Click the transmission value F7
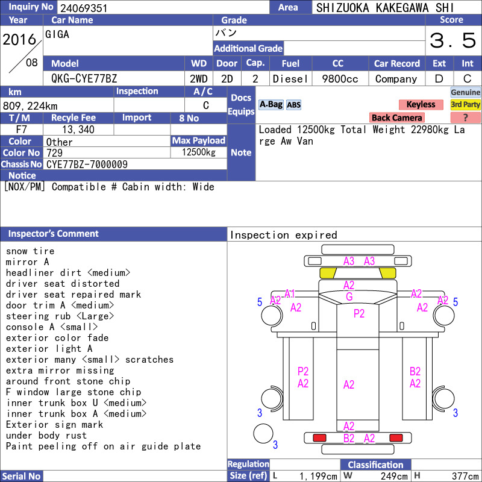Image resolution: width=482 pixels, height=482 pixels. (x=22, y=130)
